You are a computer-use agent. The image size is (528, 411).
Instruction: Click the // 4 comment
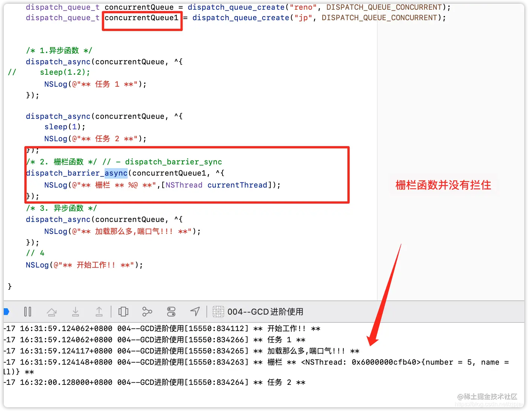tap(35, 253)
